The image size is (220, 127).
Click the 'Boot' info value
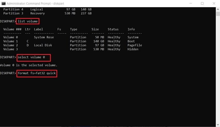click(131, 41)
